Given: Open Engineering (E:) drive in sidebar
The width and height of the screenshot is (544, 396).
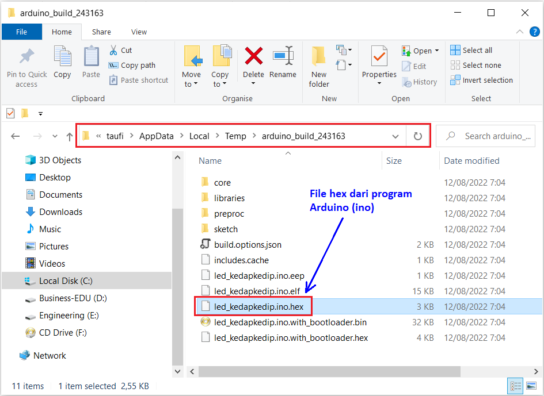Looking at the screenshot, I should point(69,316).
